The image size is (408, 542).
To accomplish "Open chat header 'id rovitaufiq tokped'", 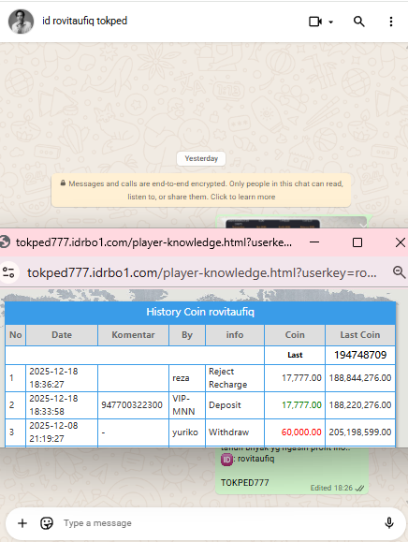I will 84,21.
